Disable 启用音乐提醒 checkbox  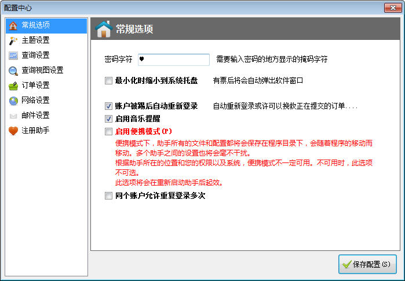[108, 119]
